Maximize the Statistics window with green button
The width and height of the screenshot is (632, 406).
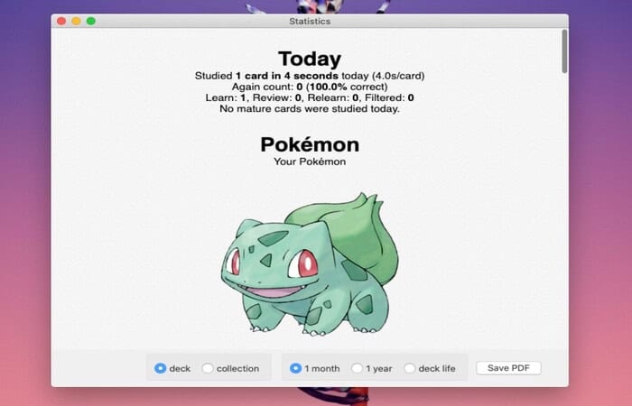(91, 21)
